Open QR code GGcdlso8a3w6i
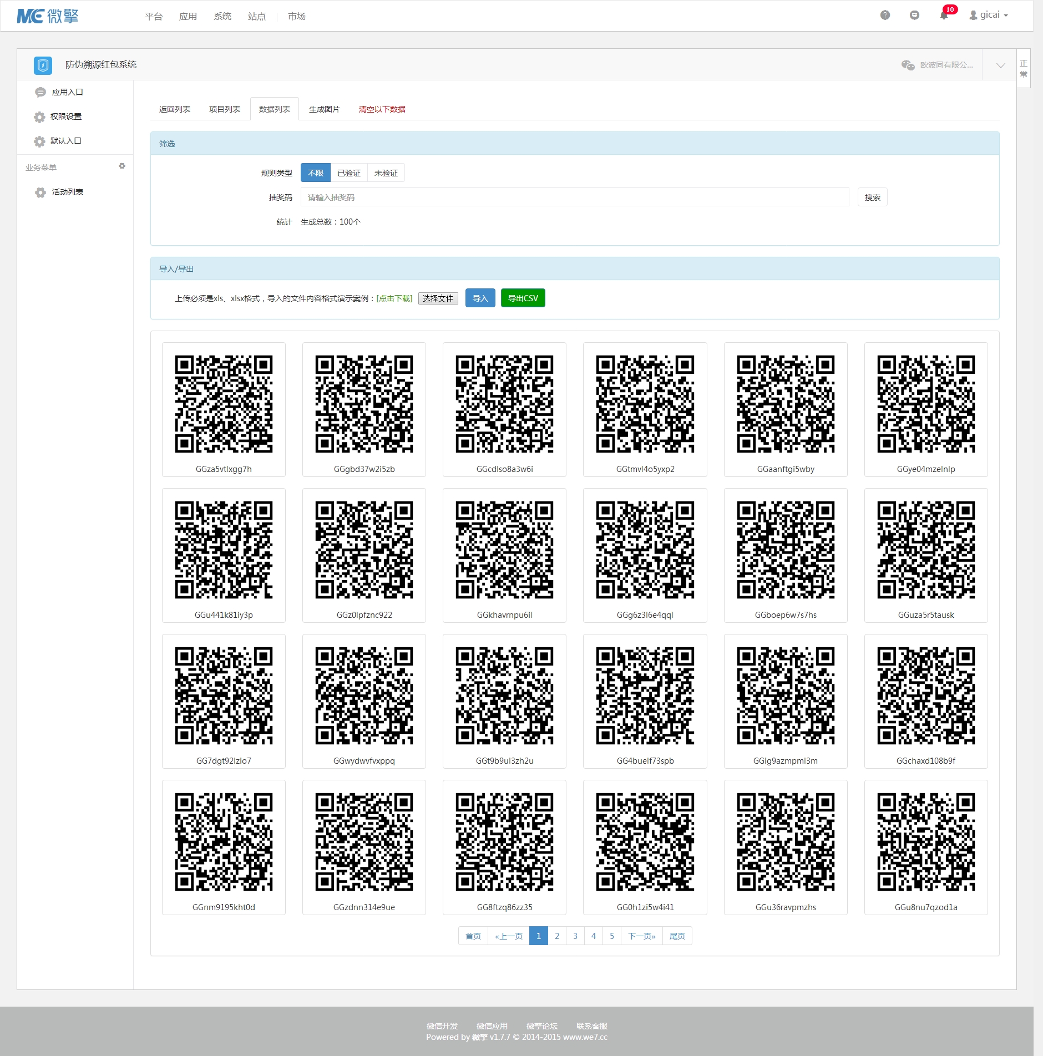The width and height of the screenshot is (1043, 1056). tap(505, 404)
